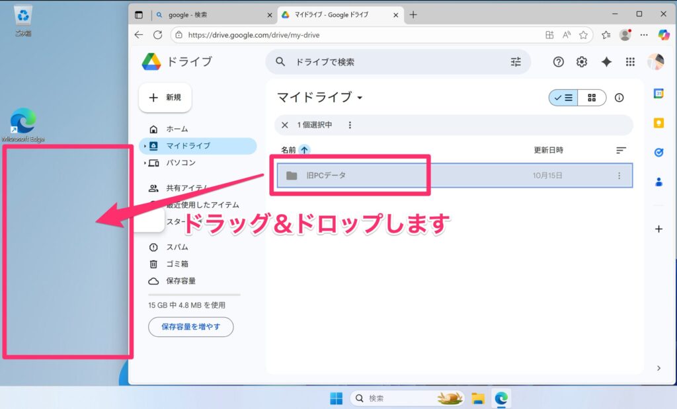Toggle name column sort direction arrow
The width and height of the screenshot is (677, 409).
pyautogui.click(x=304, y=150)
